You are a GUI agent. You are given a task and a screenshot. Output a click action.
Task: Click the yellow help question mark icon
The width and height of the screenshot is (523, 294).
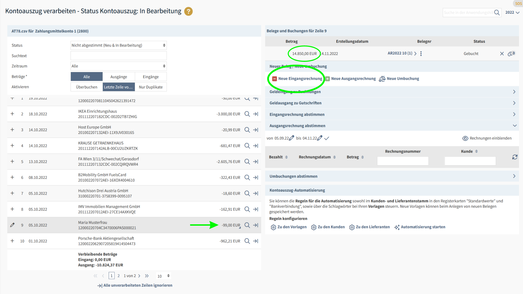(x=188, y=11)
